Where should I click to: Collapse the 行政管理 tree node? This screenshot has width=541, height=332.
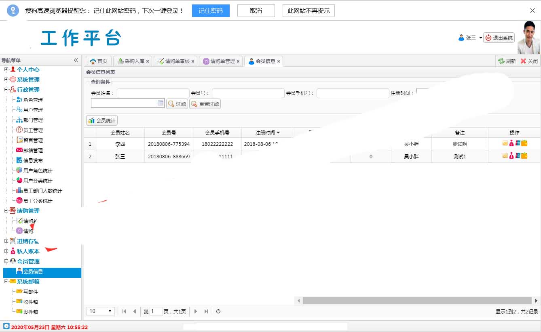coord(6,90)
